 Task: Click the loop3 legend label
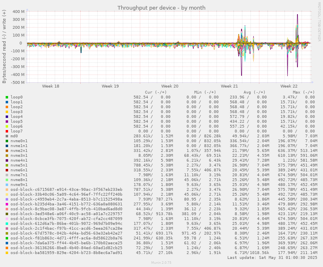click(x=17, y=112)
